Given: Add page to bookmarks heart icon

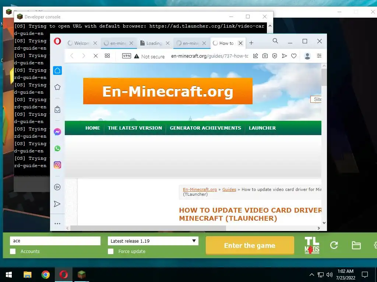Looking at the screenshot, I should [294, 56].
